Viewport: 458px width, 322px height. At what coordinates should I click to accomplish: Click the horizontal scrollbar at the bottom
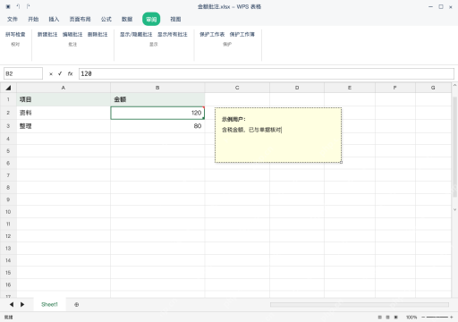pyautogui.click(x=360, y=304)
